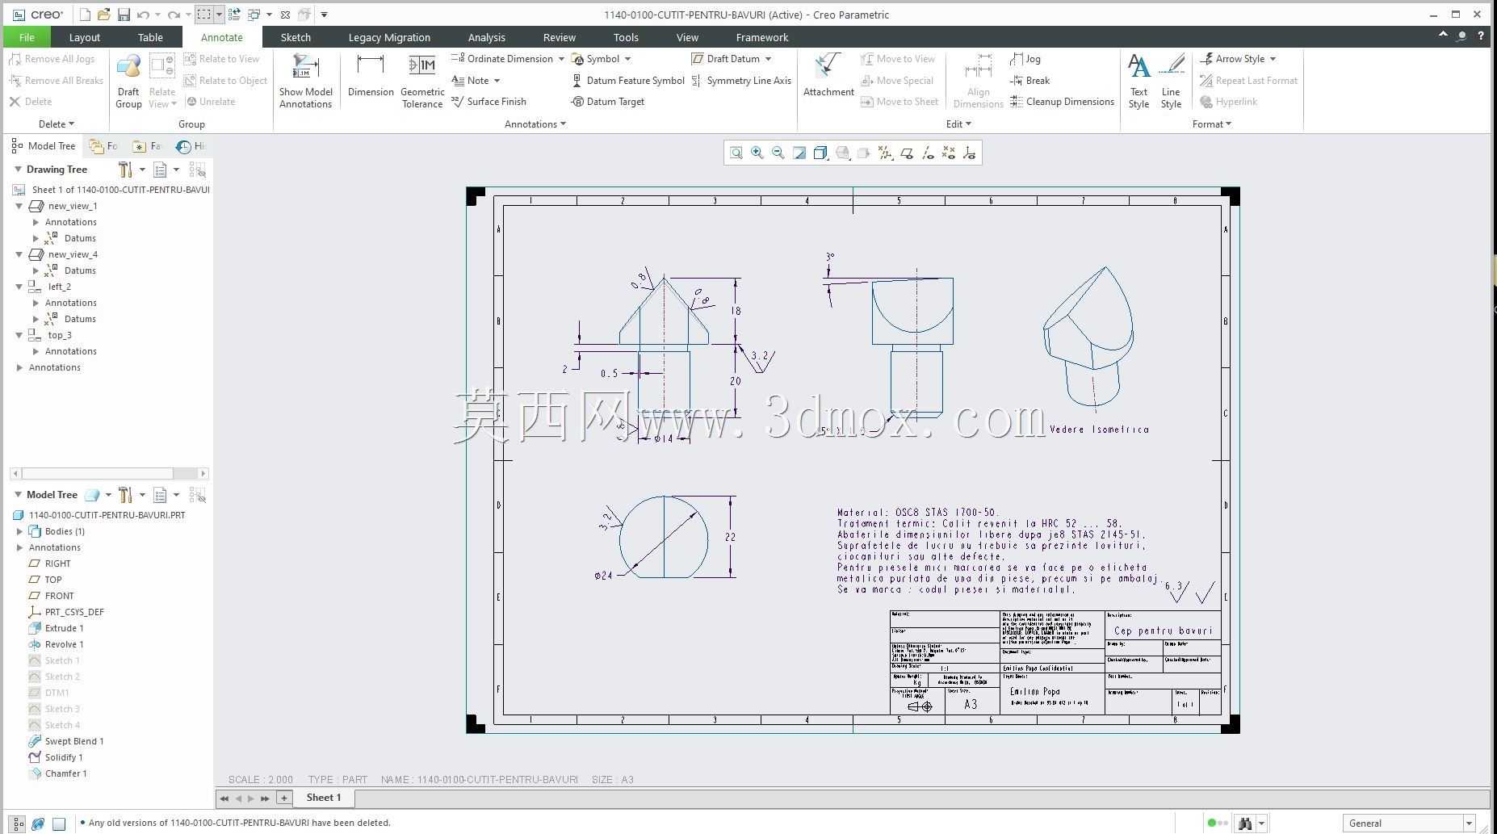1497x834 pixels.
Task: Open Ordinate Dimension dropdown arrow
Action: [561, 59]
